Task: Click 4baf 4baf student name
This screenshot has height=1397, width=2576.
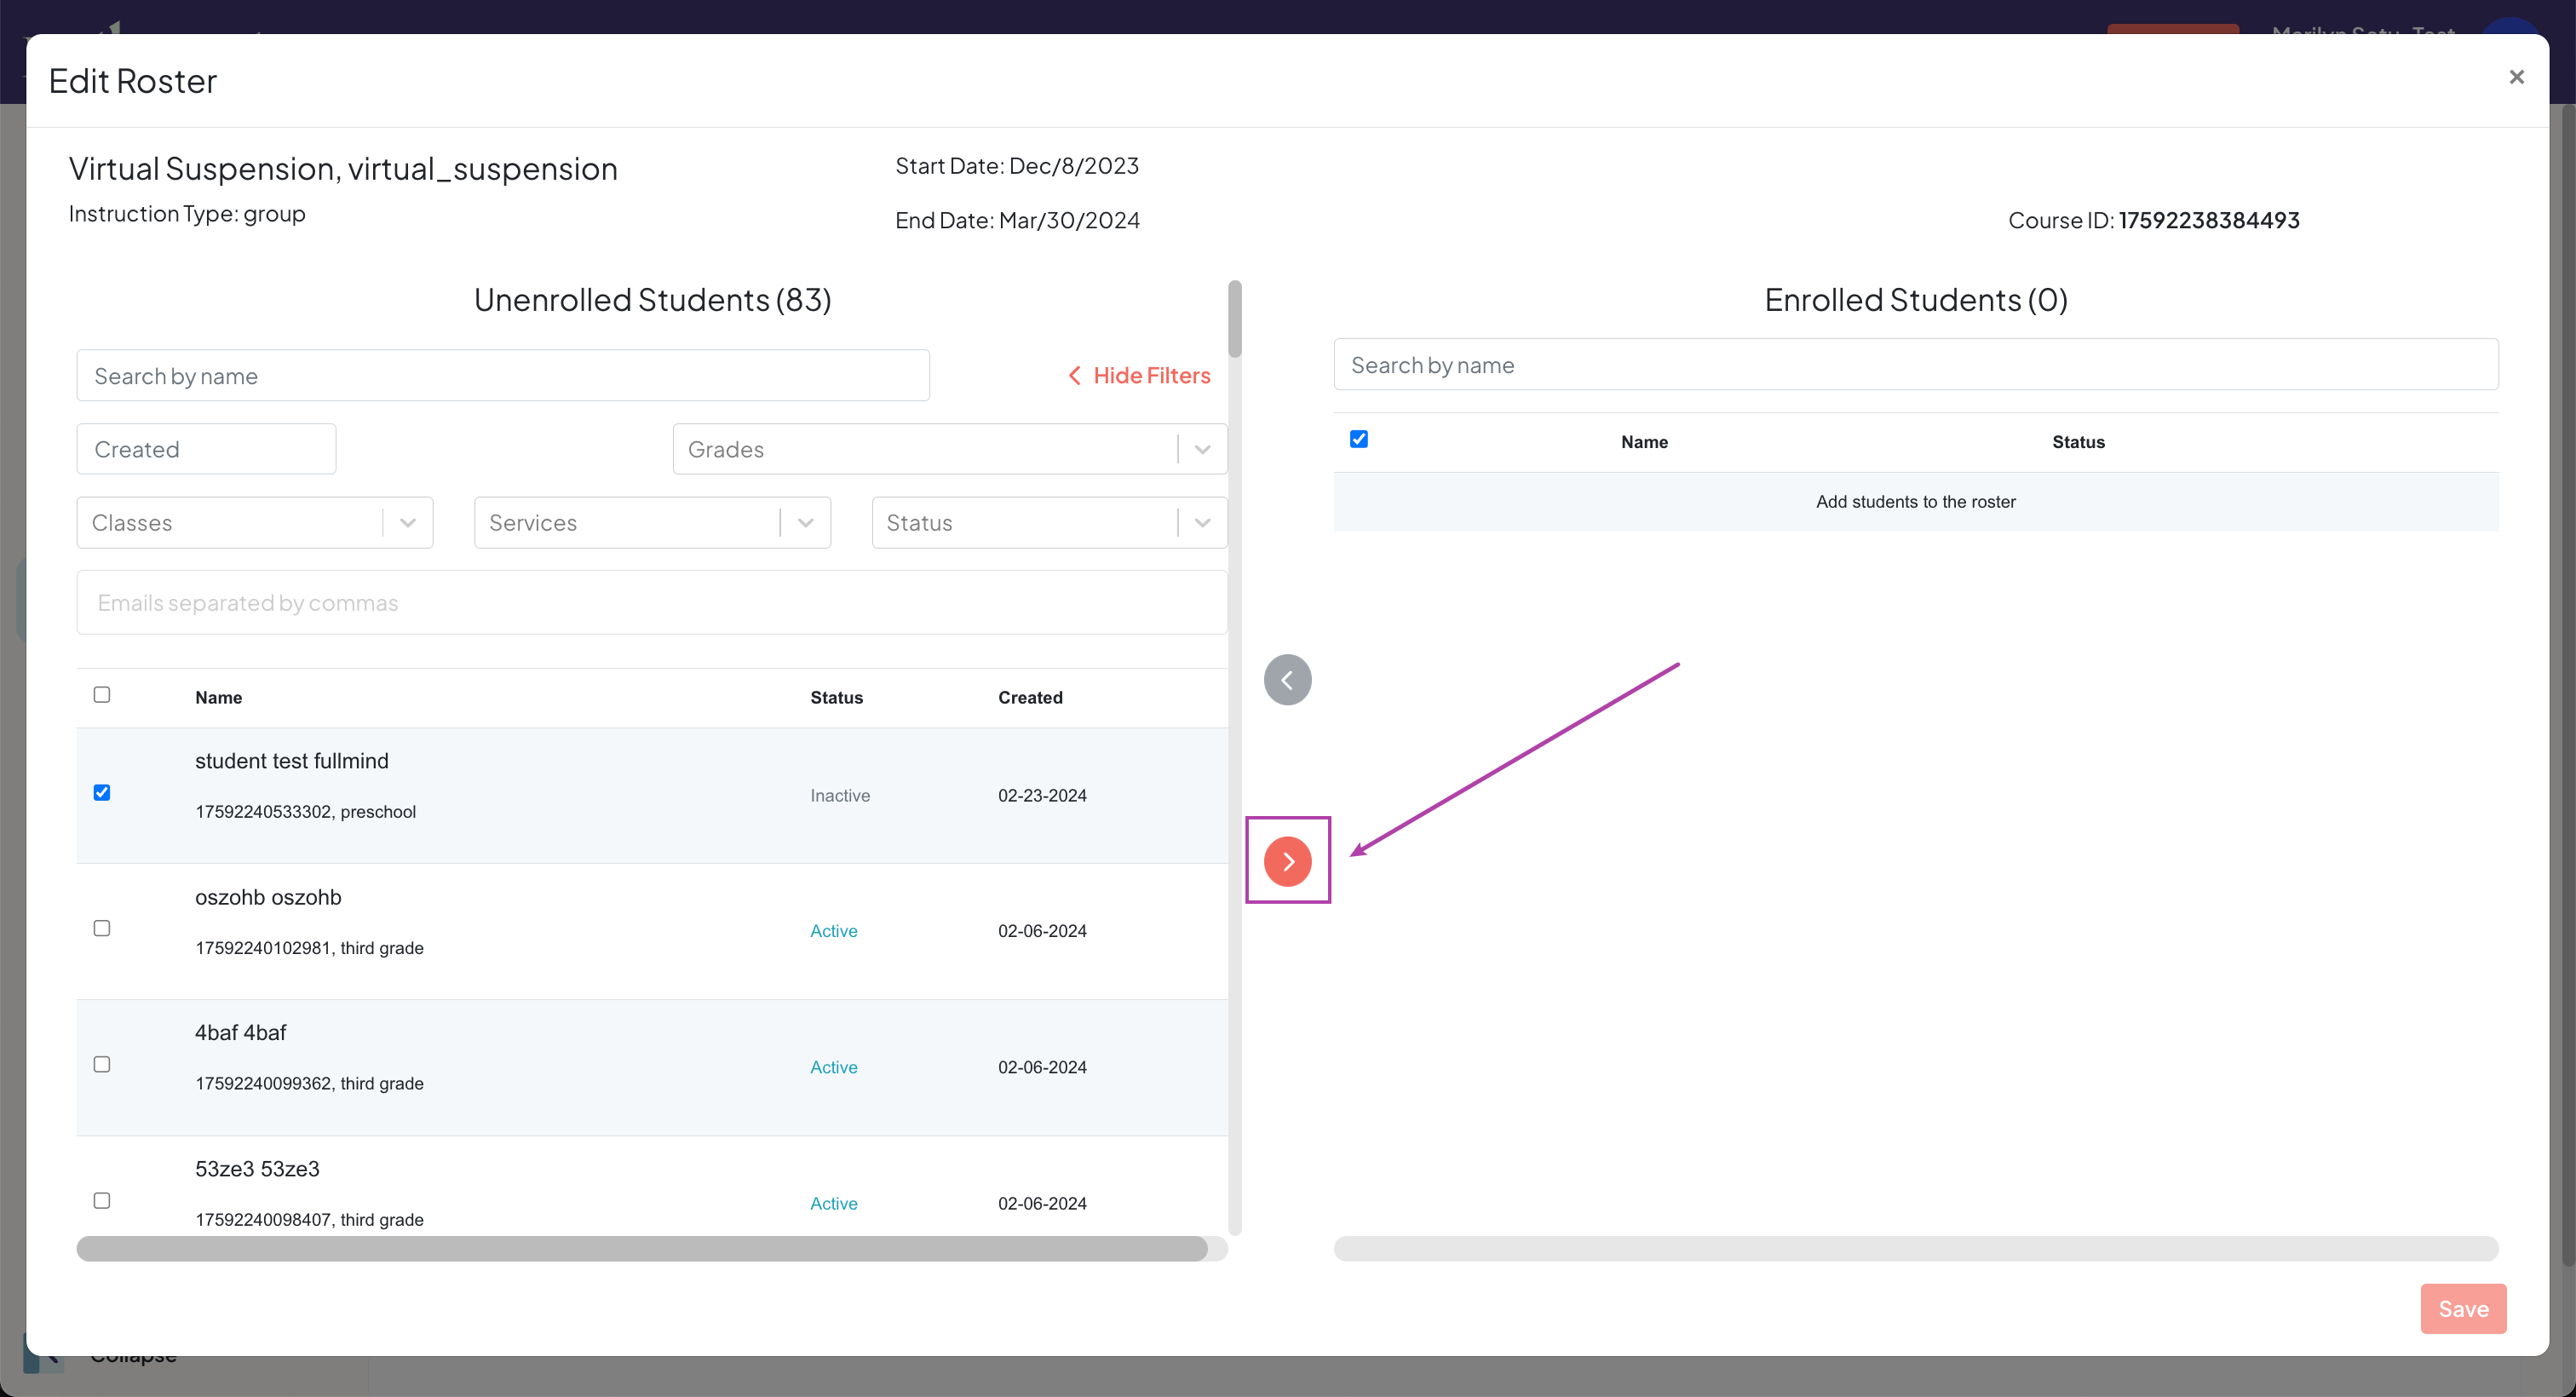Action: click(x=240, y=1032)
